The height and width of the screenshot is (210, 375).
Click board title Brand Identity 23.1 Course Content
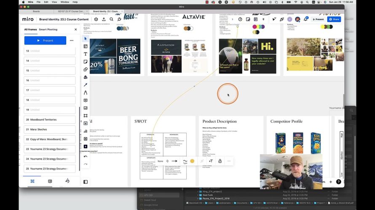click(x=64, y=19)
